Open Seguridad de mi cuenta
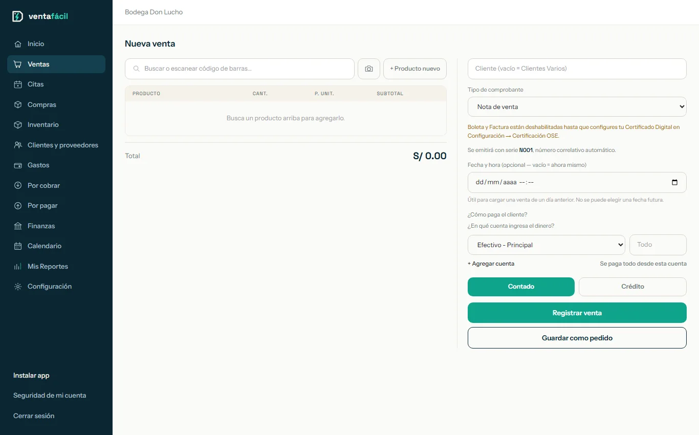This screenshot has width=699, height=435. [50, 396]
